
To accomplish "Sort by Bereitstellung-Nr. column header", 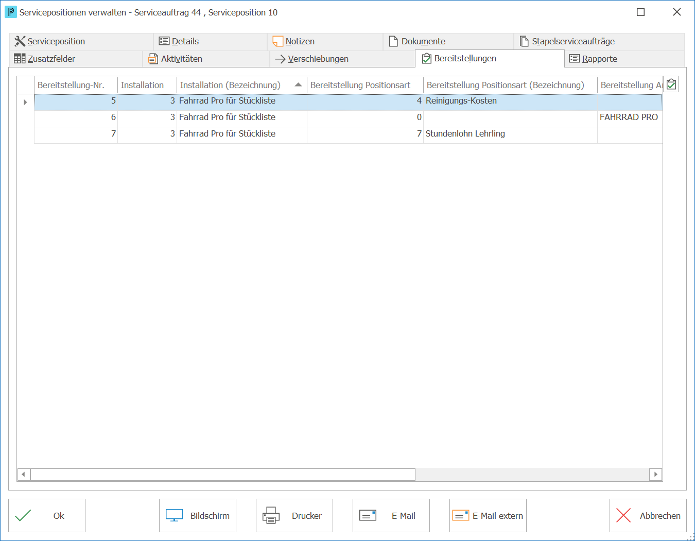I will [76, 85].
